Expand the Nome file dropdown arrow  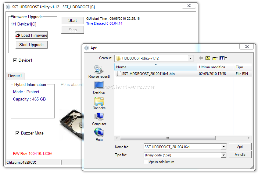224,147
